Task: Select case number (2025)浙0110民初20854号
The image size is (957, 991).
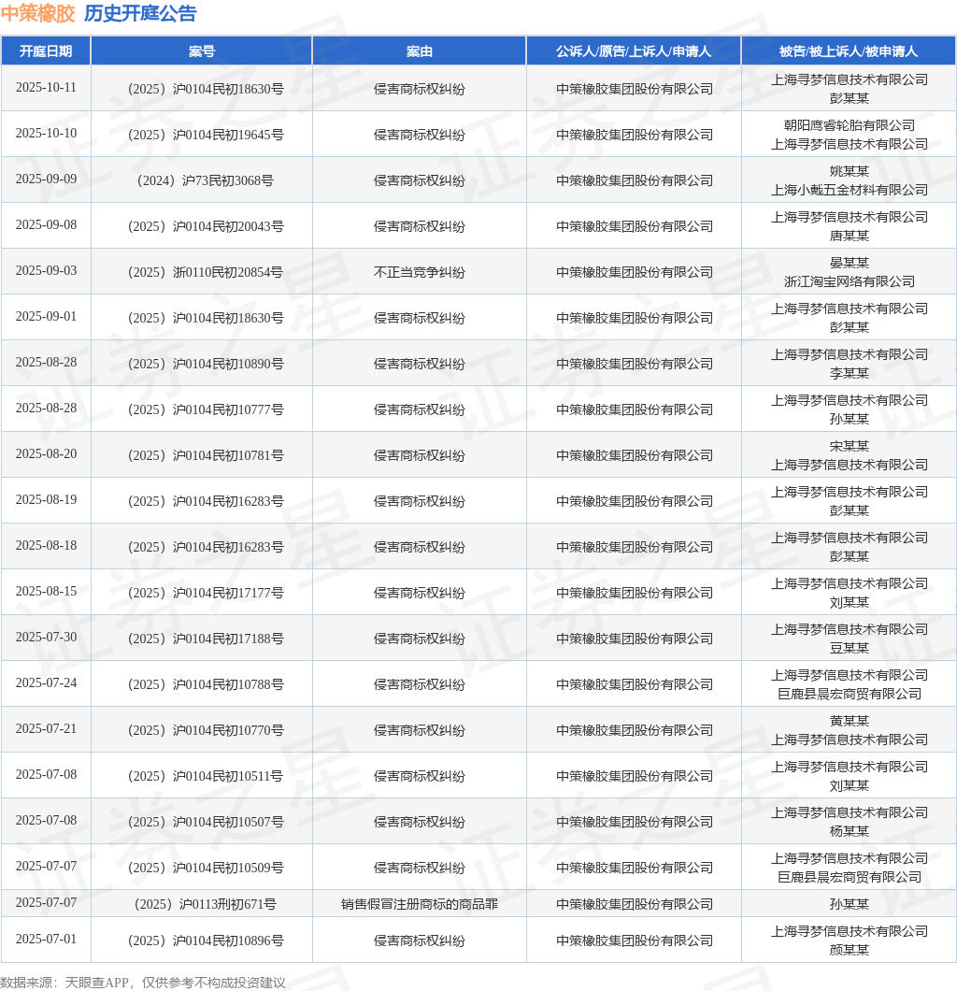Action: pyautogui.click(x=206, y=272)
